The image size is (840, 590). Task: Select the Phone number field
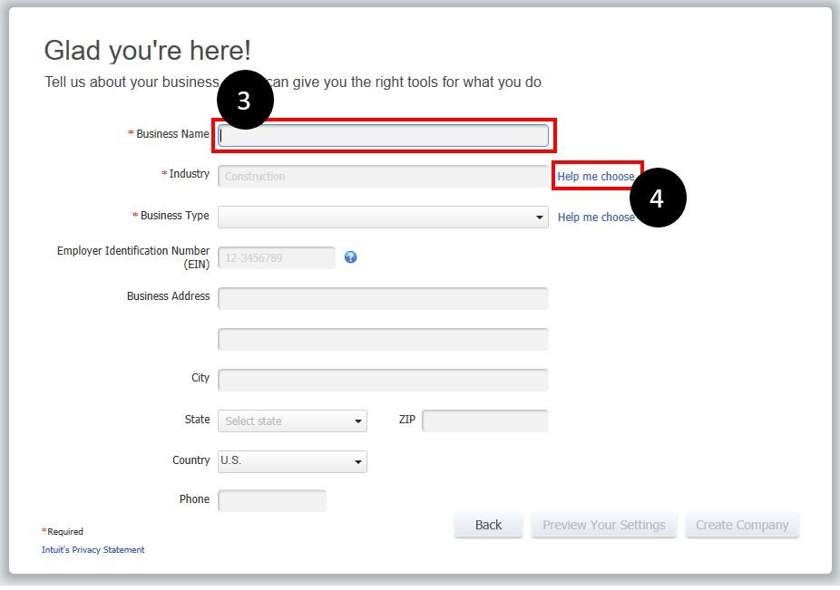[272, 500]
